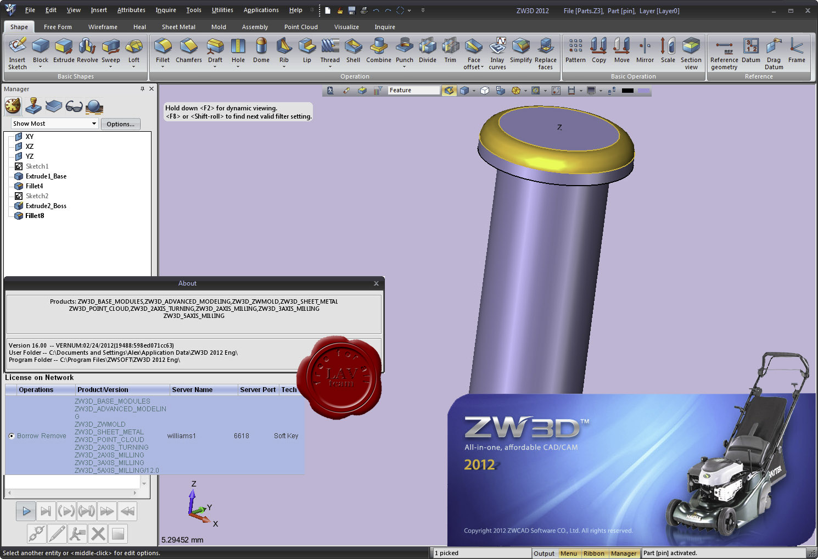Click the Inlay curves tool
Screen dimensions: 818x559
(x=497, y=53)
